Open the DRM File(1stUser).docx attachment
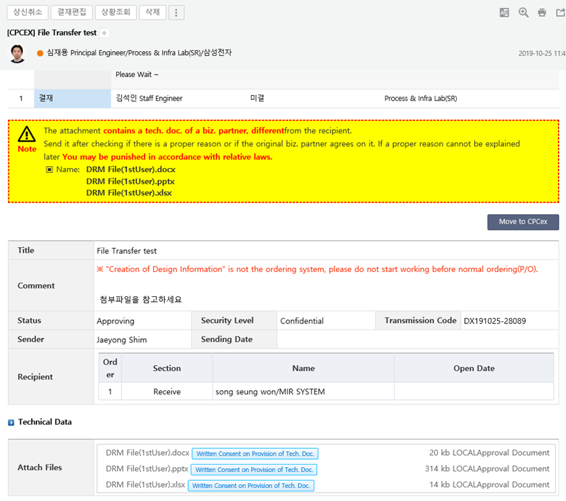Screen dimensions: 566x501 pyautogui.click(x=147, y=453)
